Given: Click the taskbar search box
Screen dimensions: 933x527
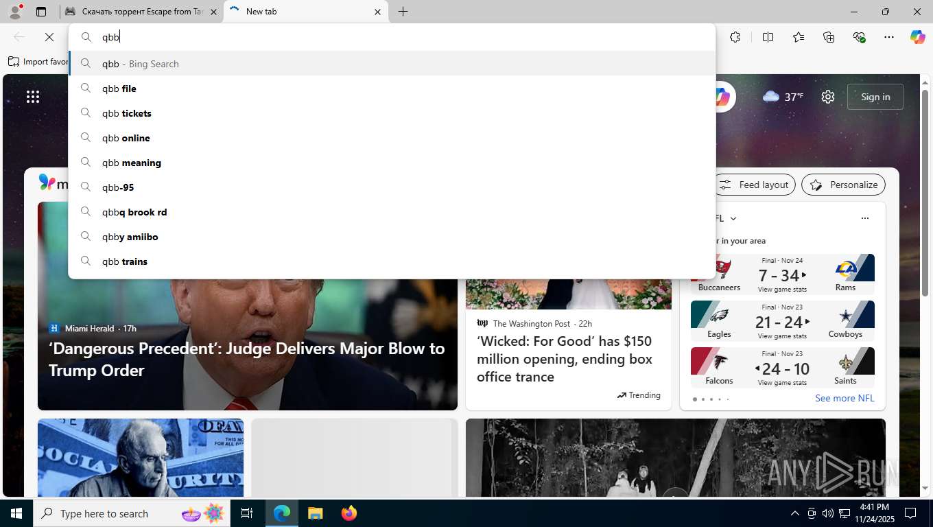Looking at the screenshot, I should pyautogui.click(x=130, y=513).
